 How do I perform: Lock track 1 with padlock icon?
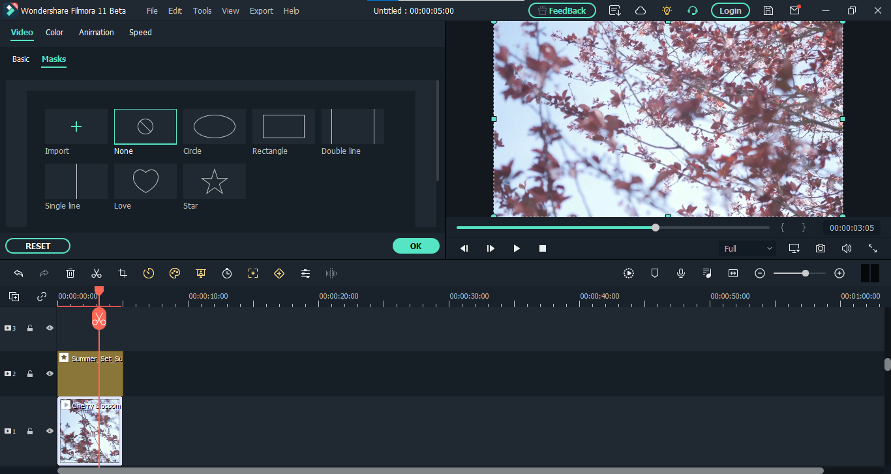click(30, 431)
